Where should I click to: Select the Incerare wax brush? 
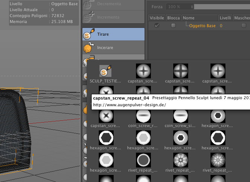point(113,48)
